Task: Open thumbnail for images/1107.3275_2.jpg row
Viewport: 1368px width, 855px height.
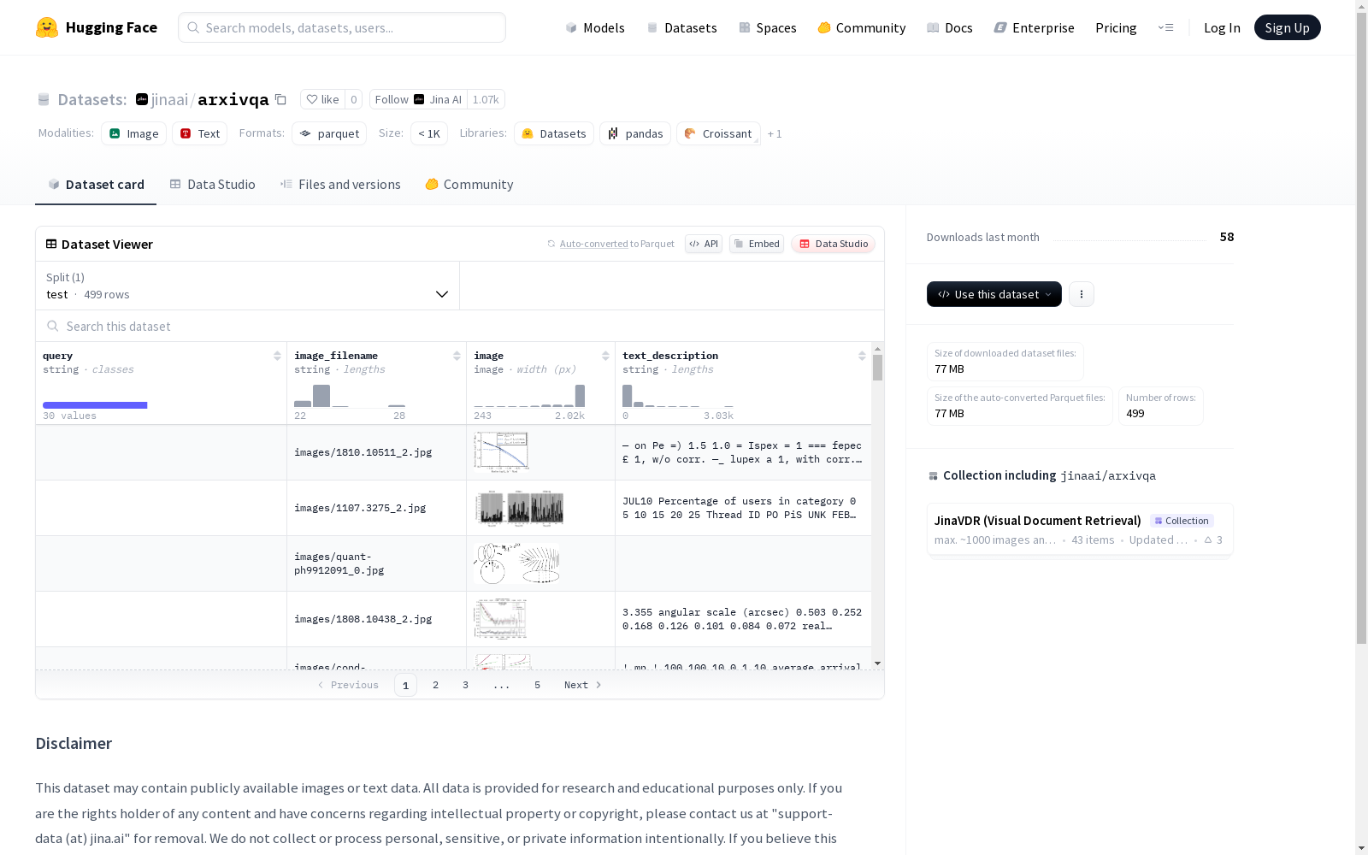Action: [519, 508]
